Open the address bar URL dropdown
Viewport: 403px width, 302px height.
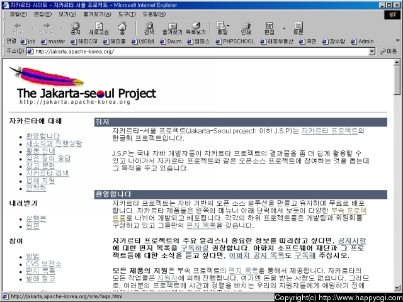(x=372, y=52)
